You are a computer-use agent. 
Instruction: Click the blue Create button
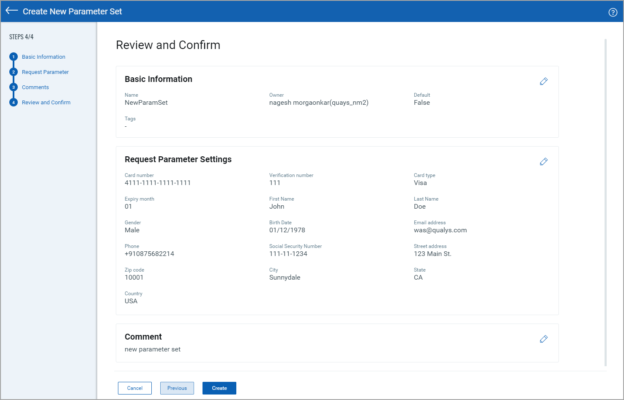coord(219,388)
